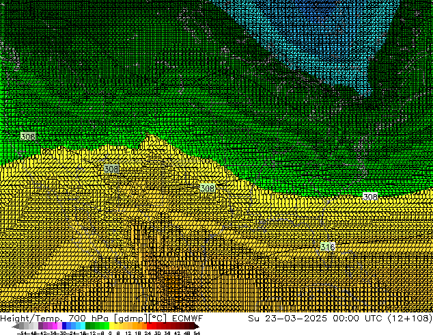Click the '0' legend scale value

click(x=110, y=334)
